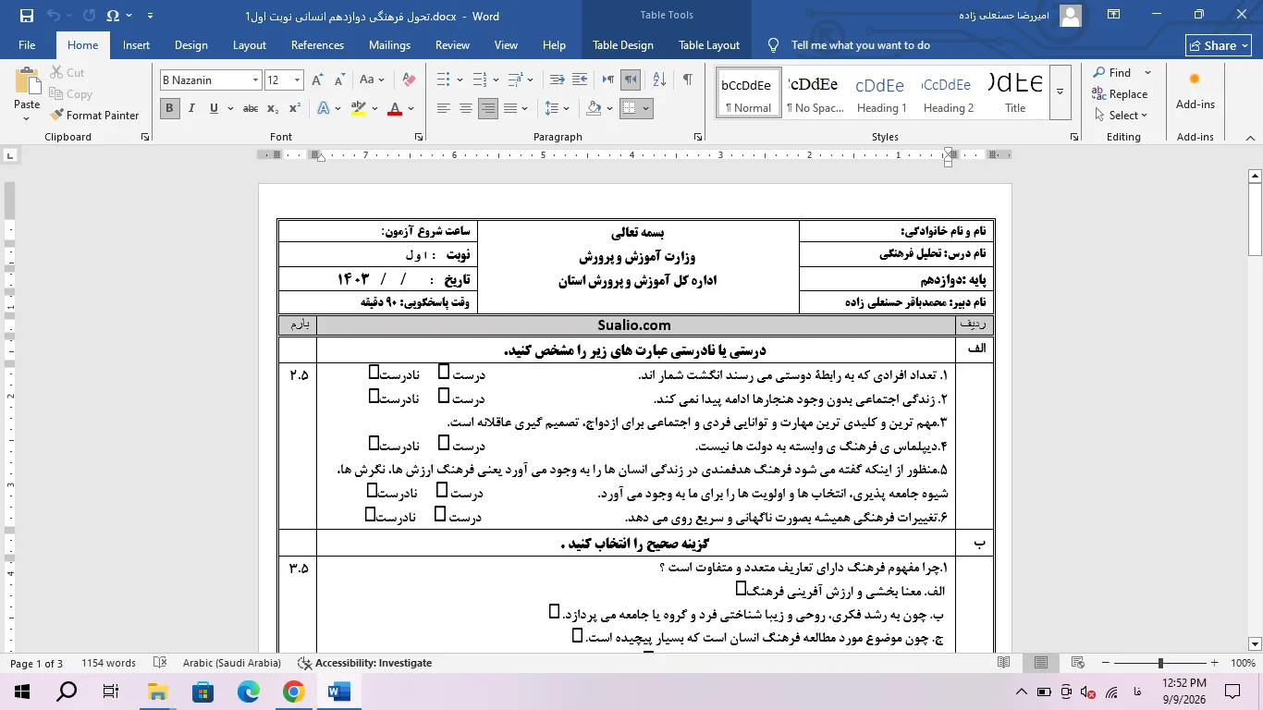Check درست box for question ۱ row
This screenshot has height=710, width=1263.
443,372
